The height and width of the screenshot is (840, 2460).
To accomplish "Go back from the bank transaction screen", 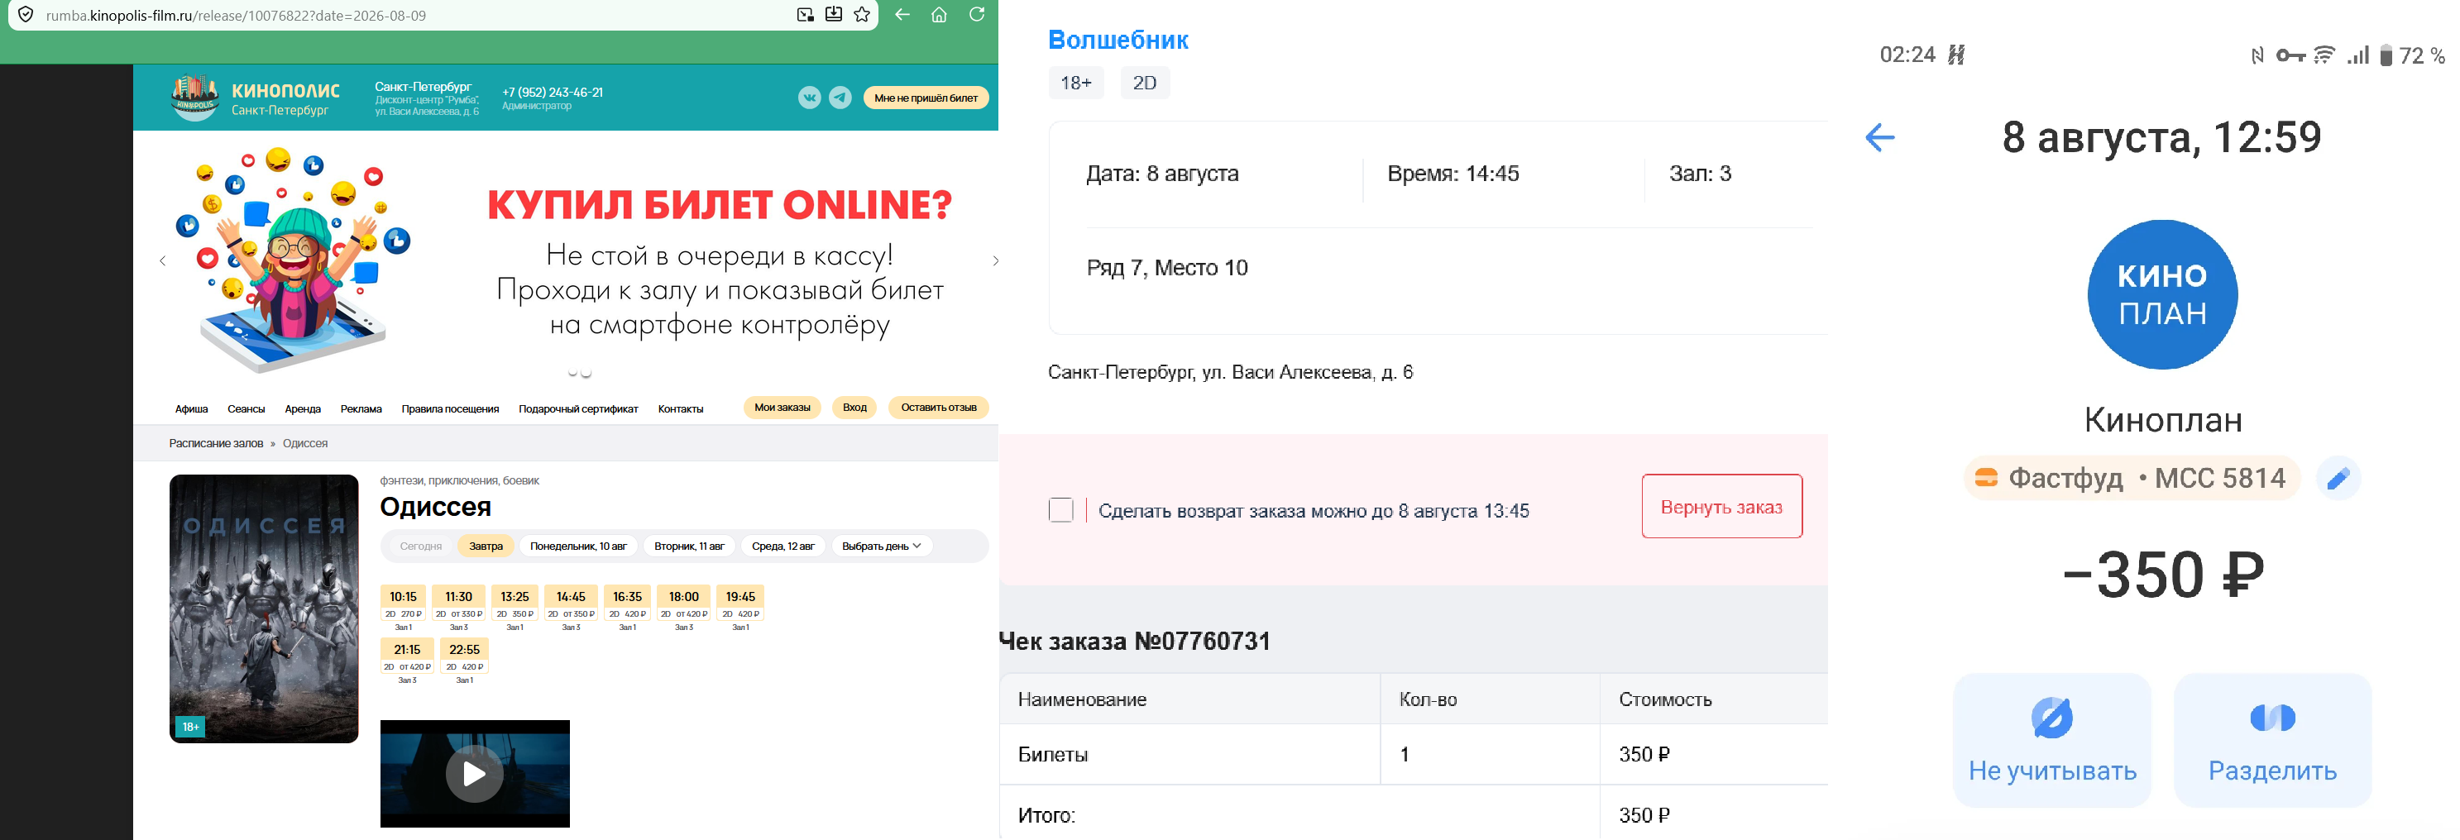I will coord(1879,137).
